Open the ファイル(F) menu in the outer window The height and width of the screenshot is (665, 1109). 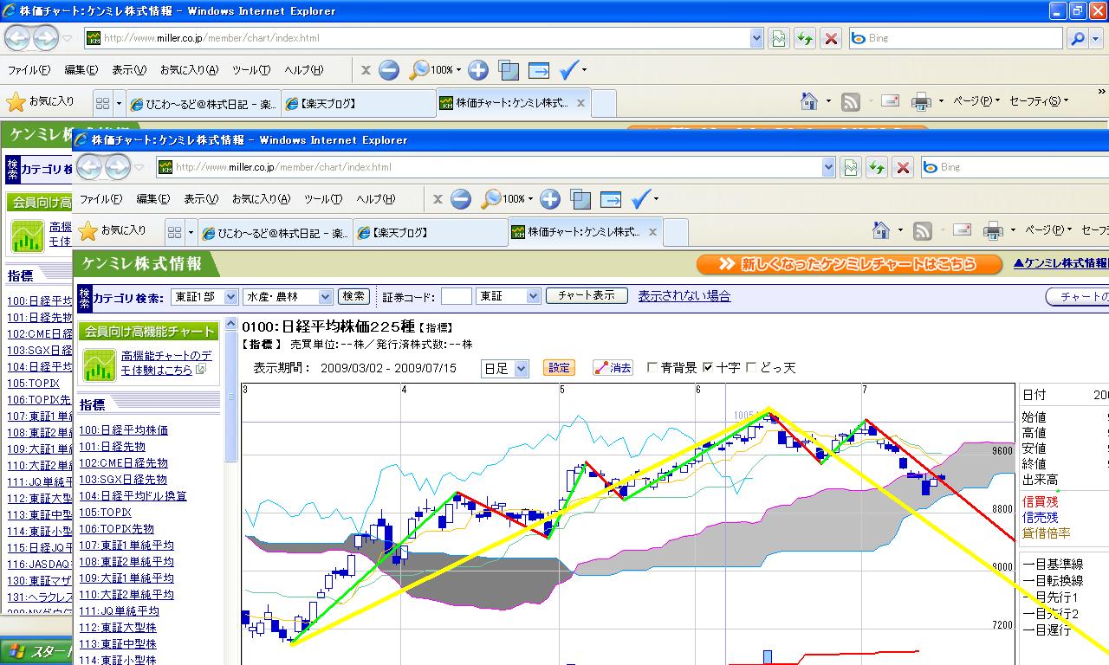(29, 70)
